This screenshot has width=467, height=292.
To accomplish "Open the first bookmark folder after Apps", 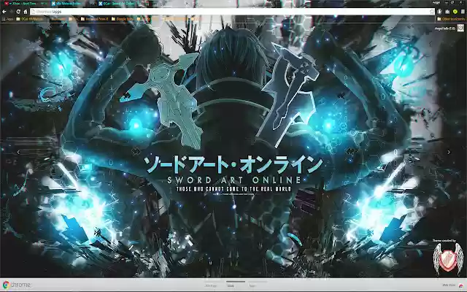I will 29,19.
